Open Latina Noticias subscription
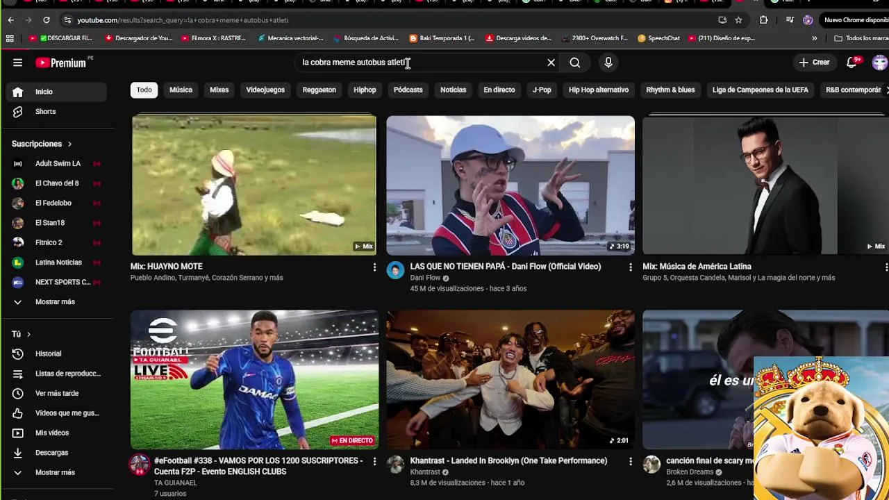 click(x=57, y=262)
